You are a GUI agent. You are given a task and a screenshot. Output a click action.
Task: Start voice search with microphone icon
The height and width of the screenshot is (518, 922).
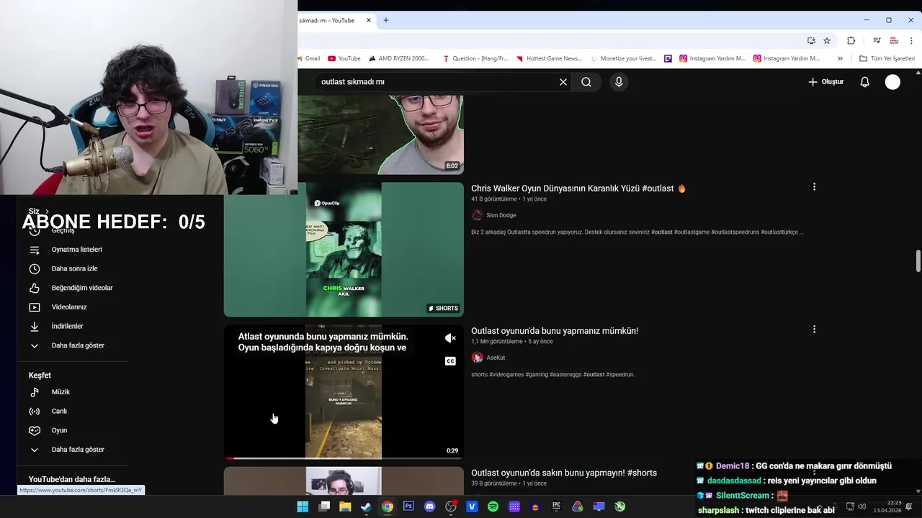tap(619, 82)
